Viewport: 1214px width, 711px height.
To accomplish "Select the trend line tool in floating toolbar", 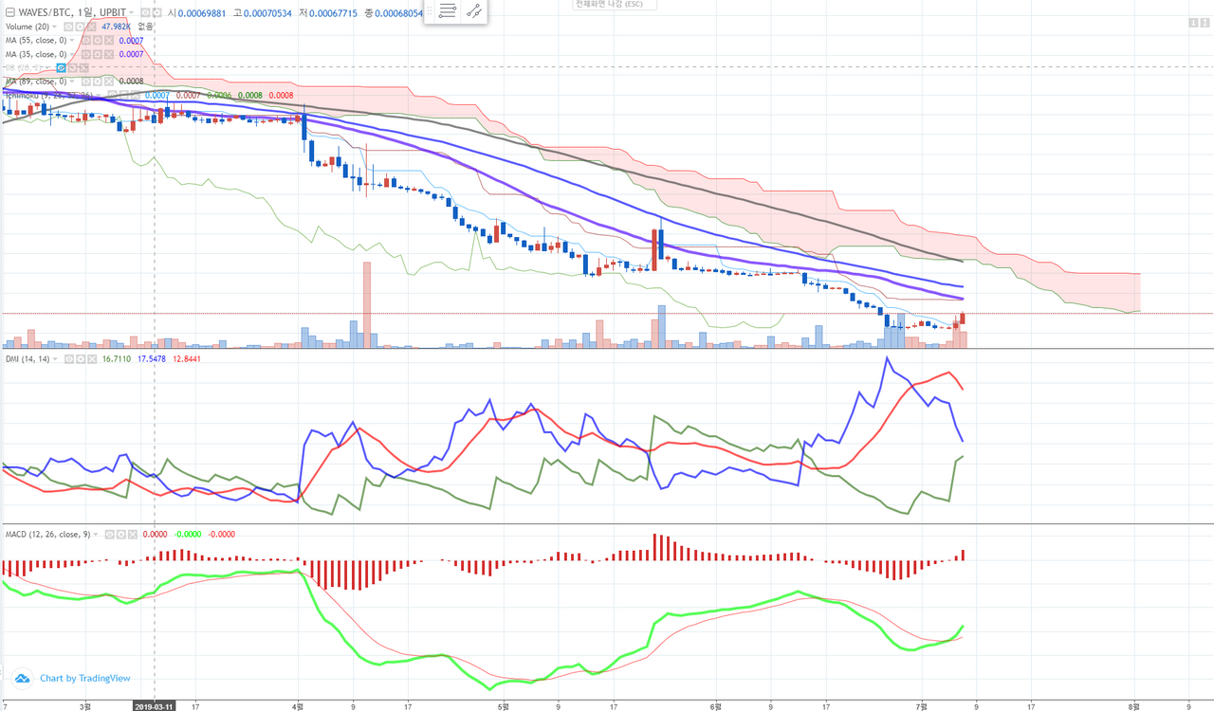I will pos(473,12).
